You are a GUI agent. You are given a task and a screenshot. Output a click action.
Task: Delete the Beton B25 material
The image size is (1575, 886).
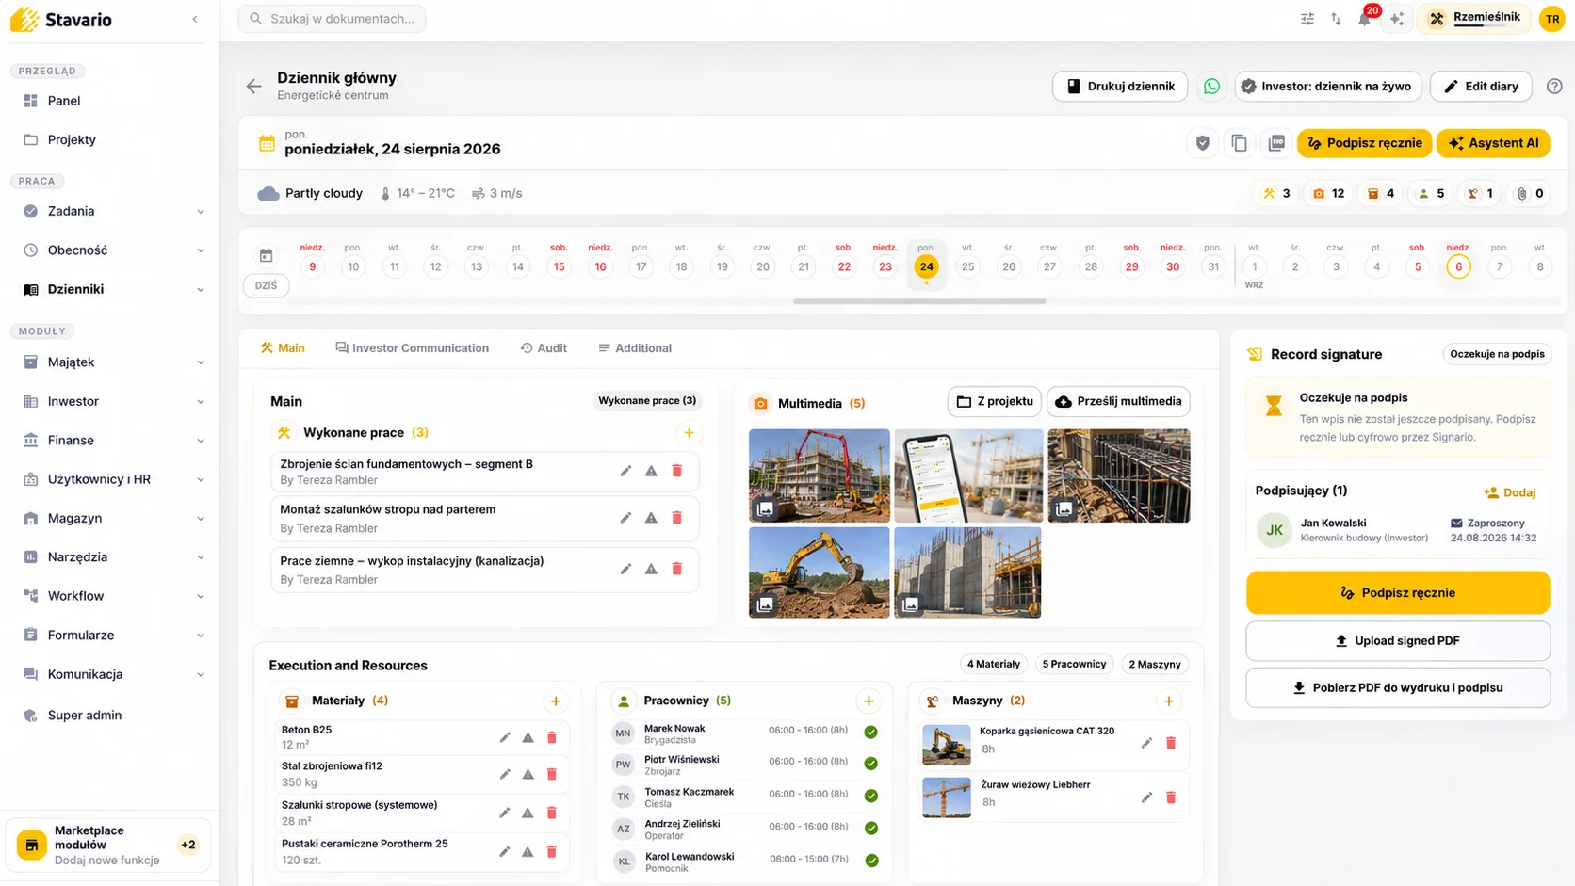tap(552, 737)
